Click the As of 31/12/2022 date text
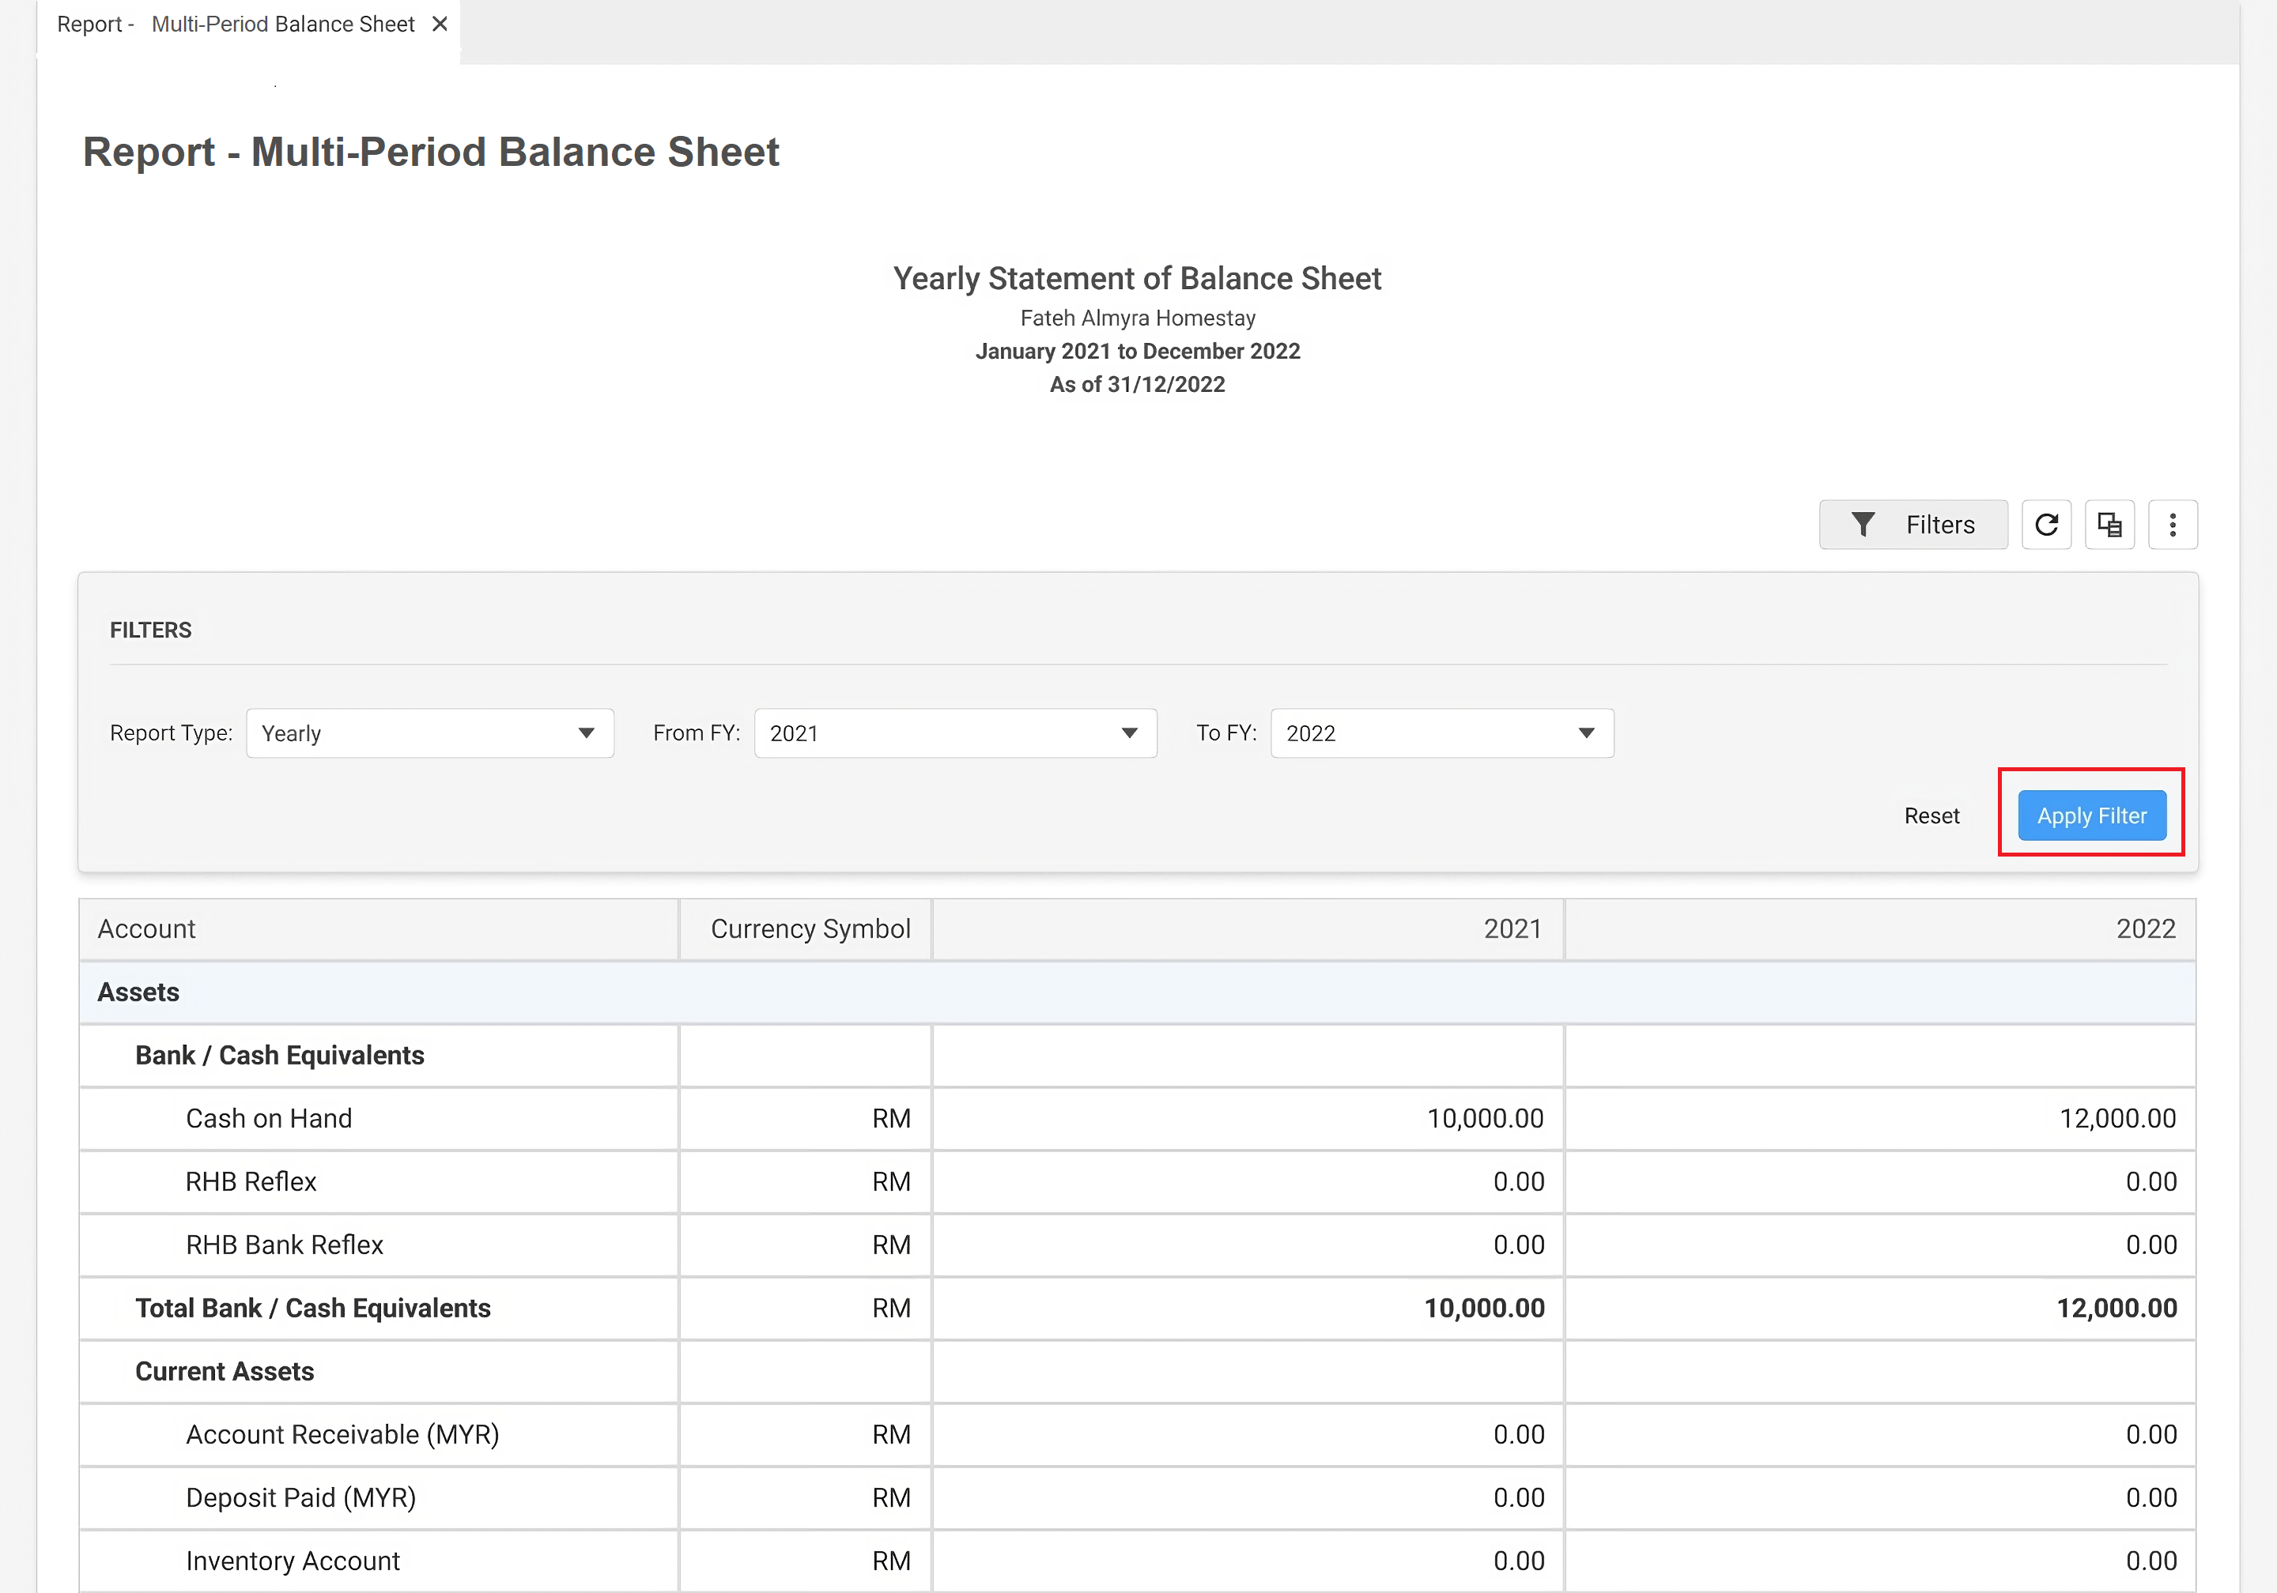This screenshot has height=1593, width=2277. [1138, 385]
